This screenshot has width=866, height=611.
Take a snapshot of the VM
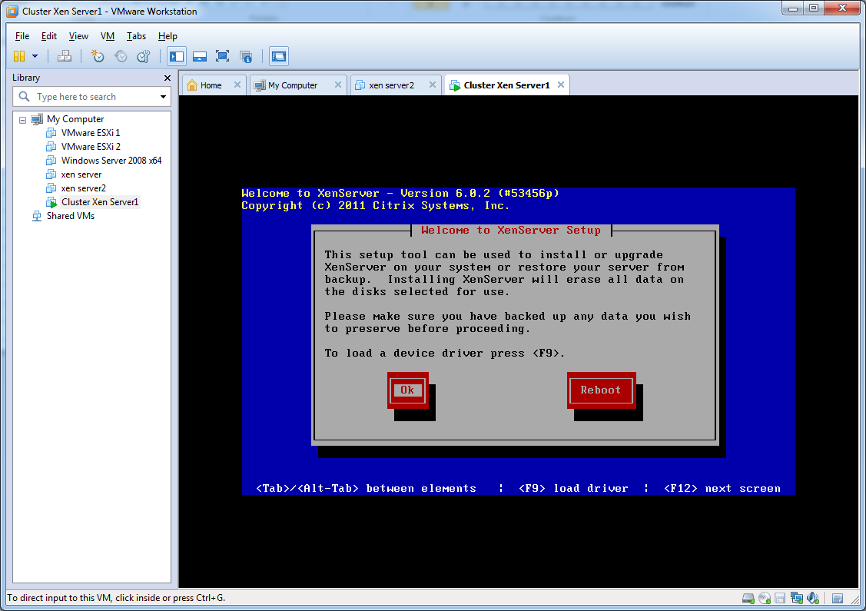pos(98,56)
